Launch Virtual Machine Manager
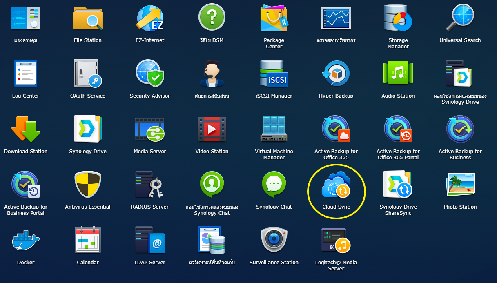 click(x=274, y=129)
